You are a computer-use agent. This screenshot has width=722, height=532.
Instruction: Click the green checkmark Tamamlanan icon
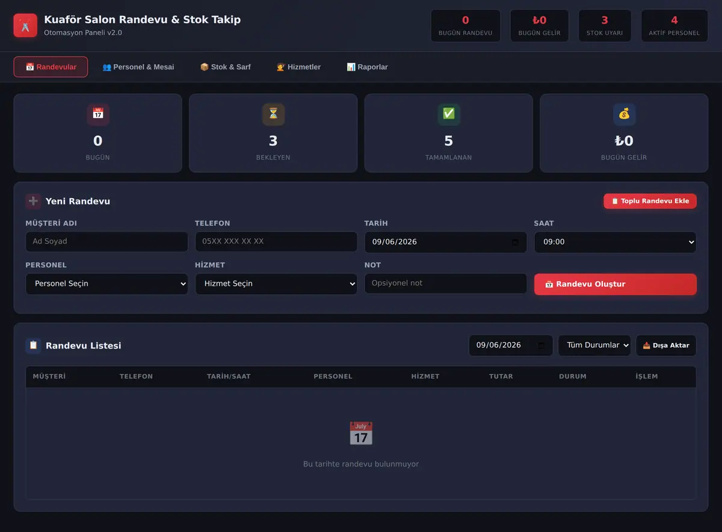click(x=449, y=114)
